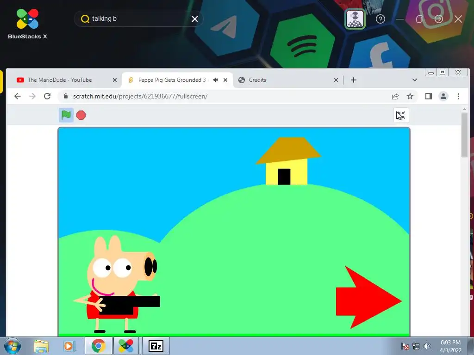Go back in Chrome
Screen dimensions: 474x355
(18, 96)
